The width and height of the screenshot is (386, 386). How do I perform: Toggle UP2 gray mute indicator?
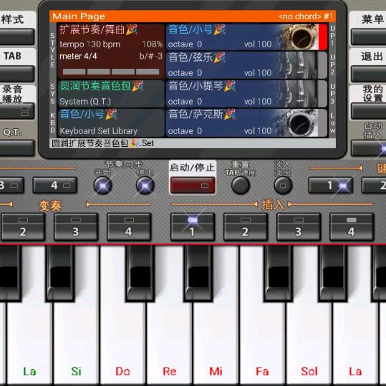click(x=323, y=65)
